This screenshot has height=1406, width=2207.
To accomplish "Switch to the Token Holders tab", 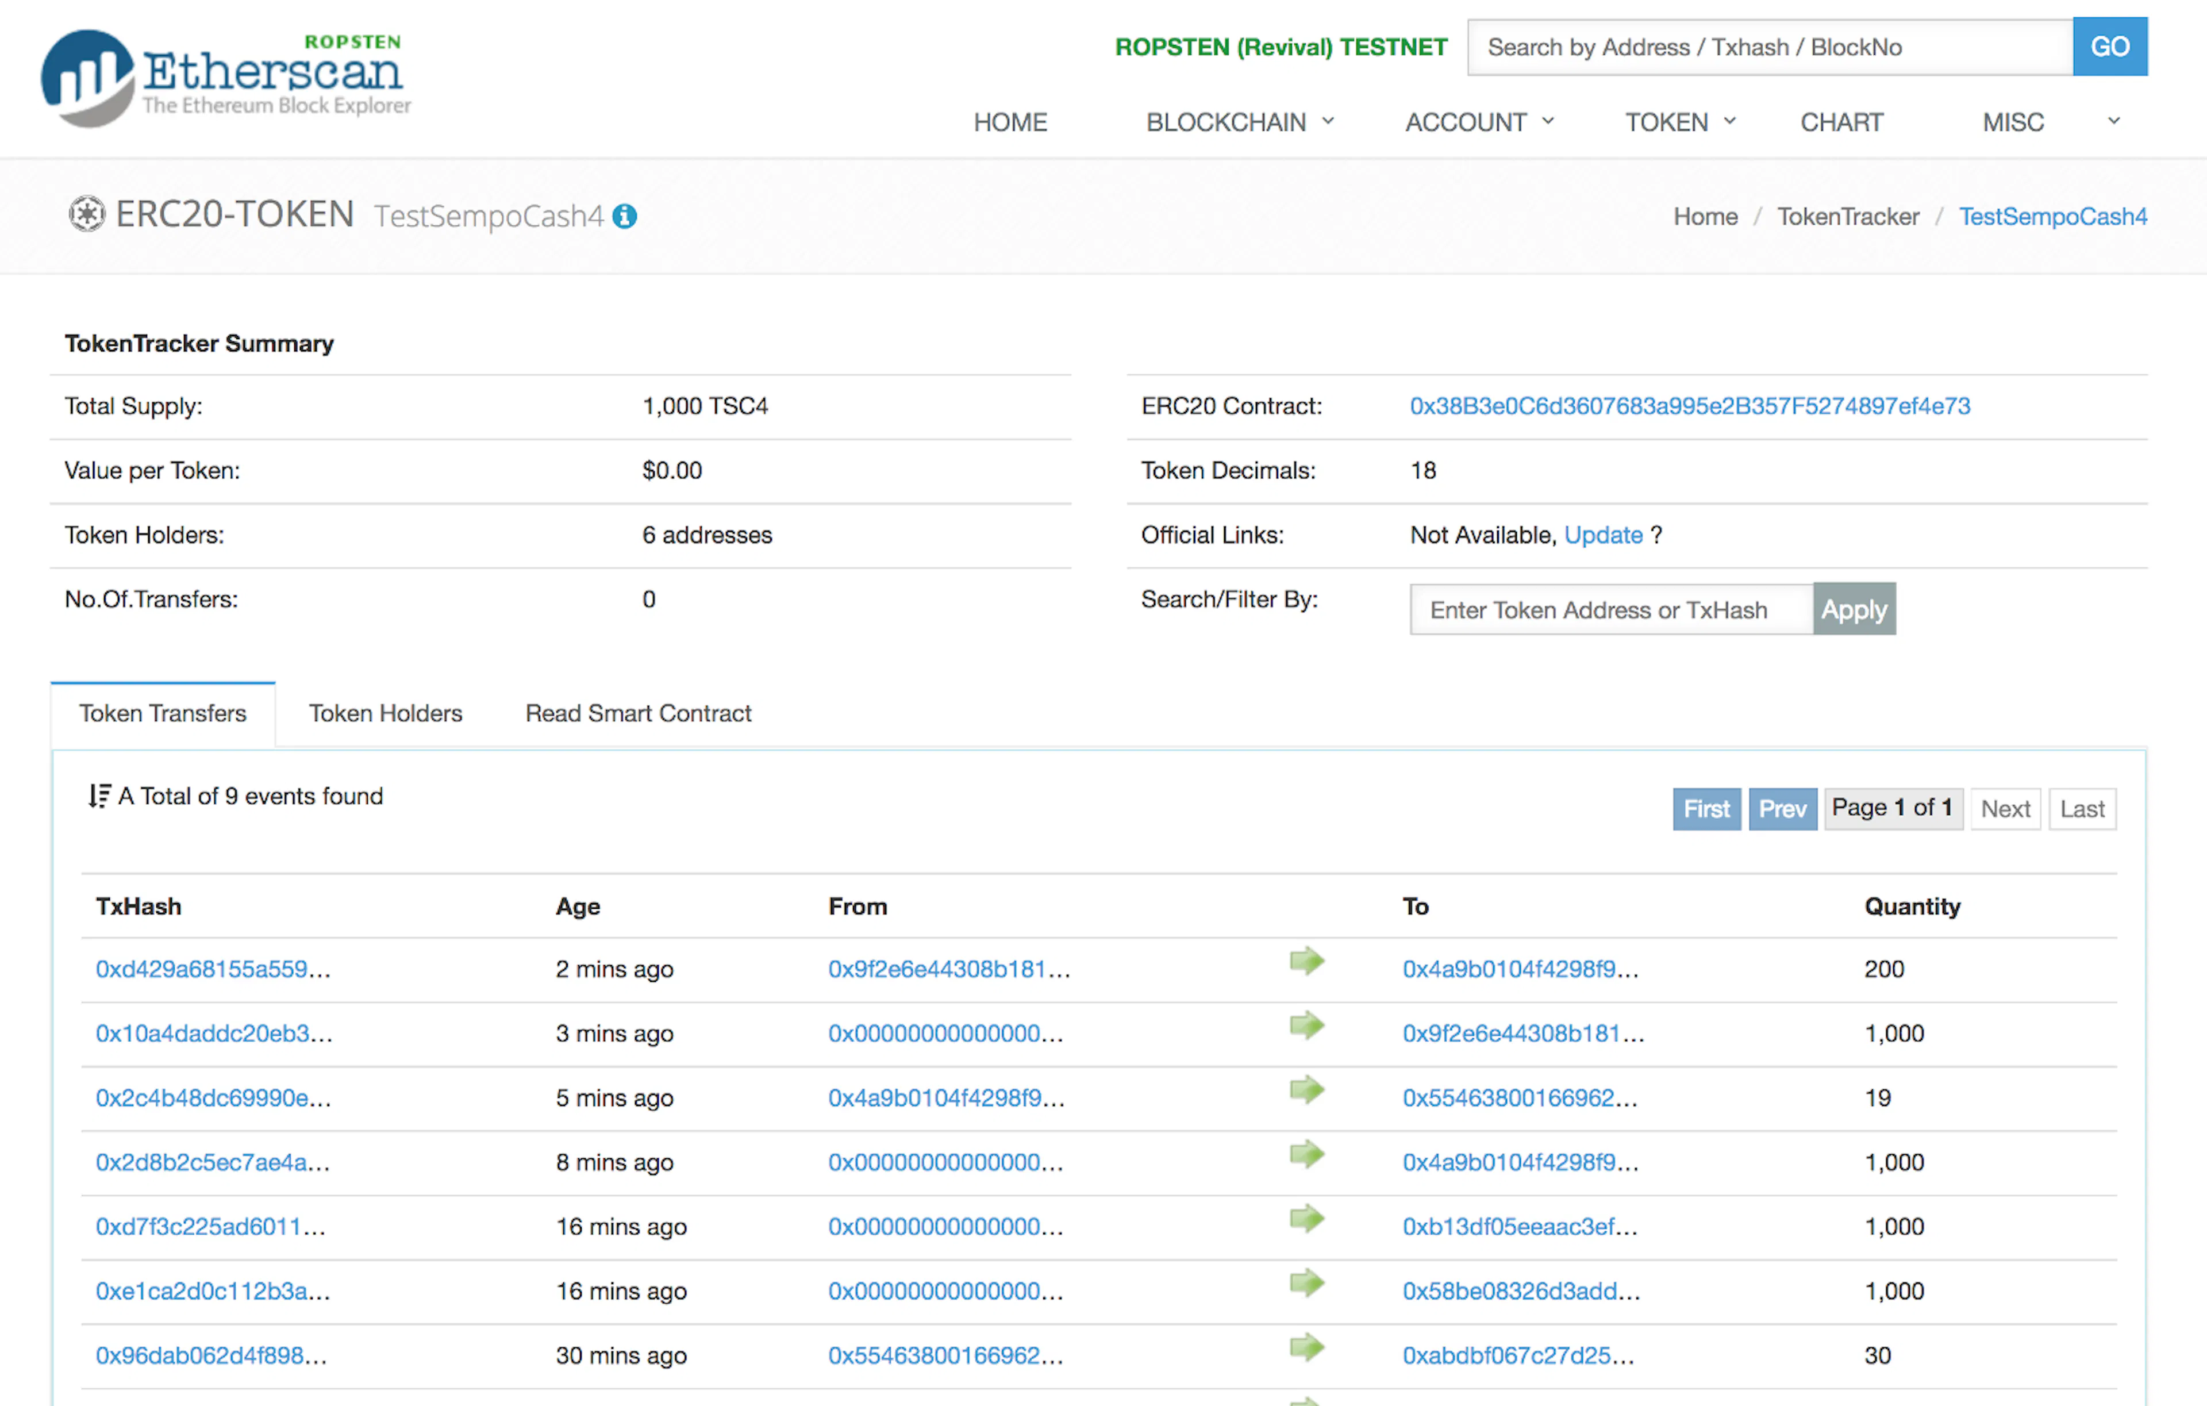I will [x=385, y=713].
